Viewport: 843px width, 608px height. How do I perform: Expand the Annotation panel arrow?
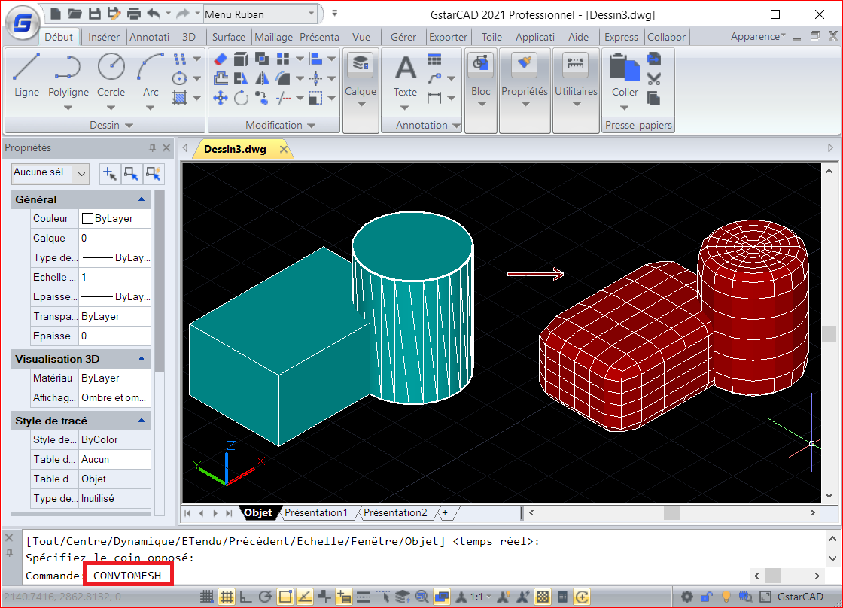click(456, 125)
